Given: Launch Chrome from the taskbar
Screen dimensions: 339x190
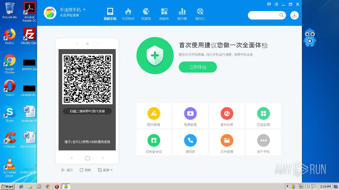Looking at the screenshot, I should [48, 187].
